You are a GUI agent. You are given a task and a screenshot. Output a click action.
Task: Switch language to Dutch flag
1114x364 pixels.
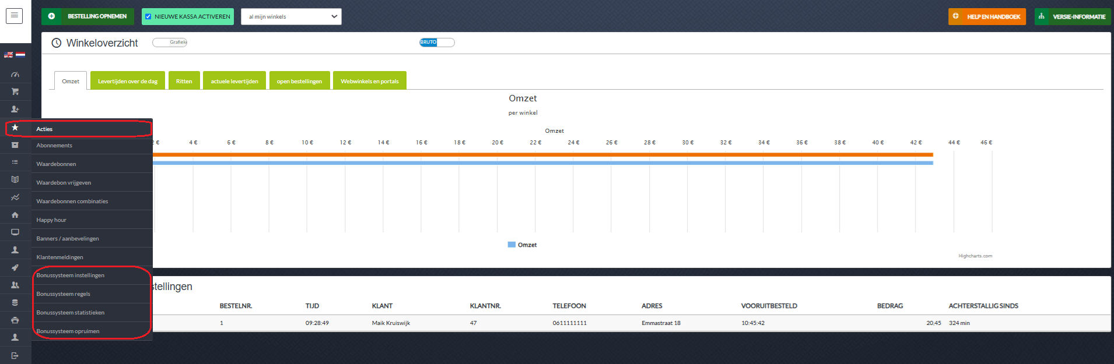pyautogui.click(x=20, y=55)
